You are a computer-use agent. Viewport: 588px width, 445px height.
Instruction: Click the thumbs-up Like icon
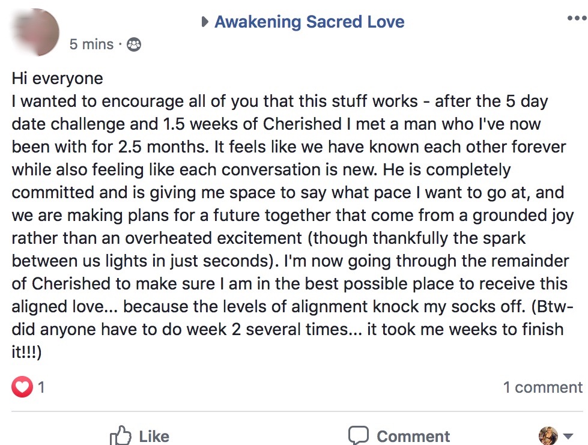(121, 435)
